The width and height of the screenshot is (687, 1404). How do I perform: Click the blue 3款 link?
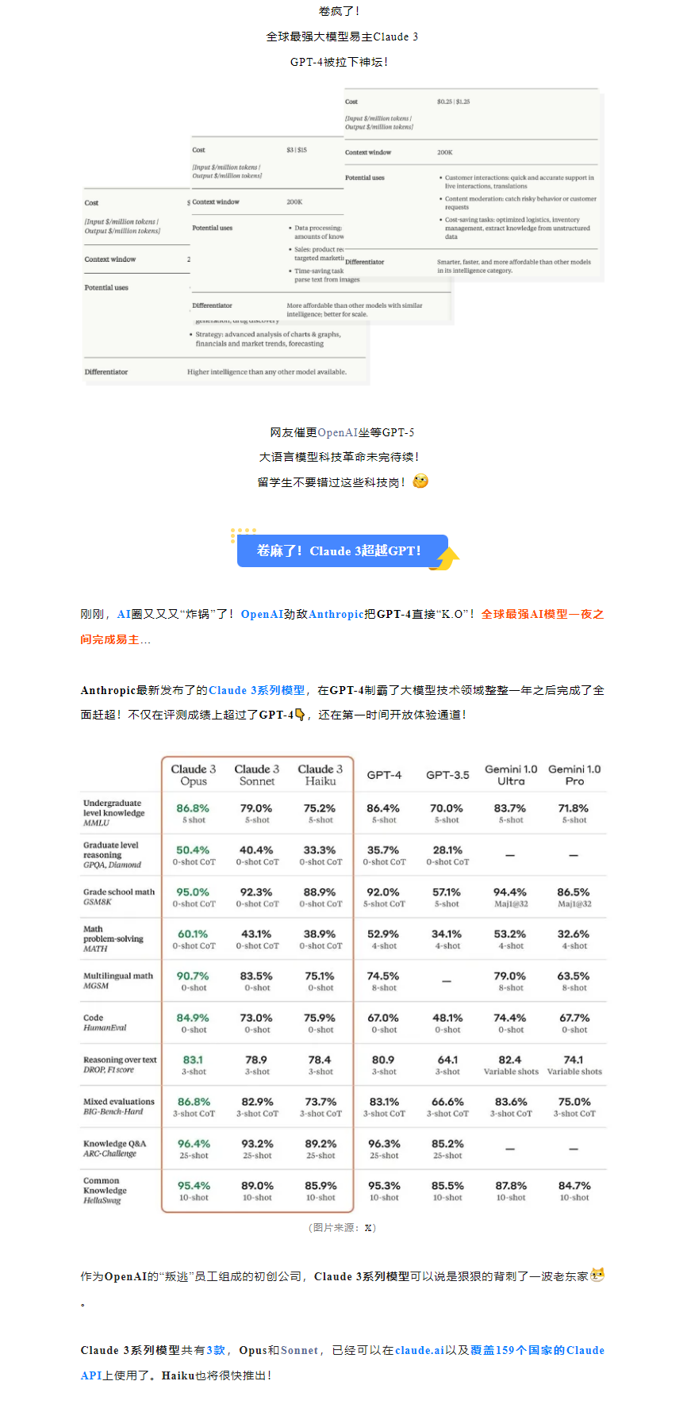click(216, 1350)
